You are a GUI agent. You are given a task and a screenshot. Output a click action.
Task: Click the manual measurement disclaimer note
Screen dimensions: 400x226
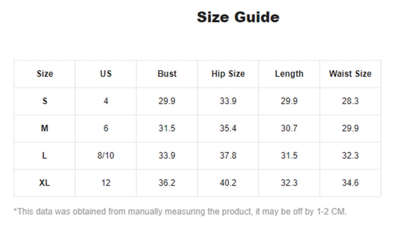coord(180,212)
